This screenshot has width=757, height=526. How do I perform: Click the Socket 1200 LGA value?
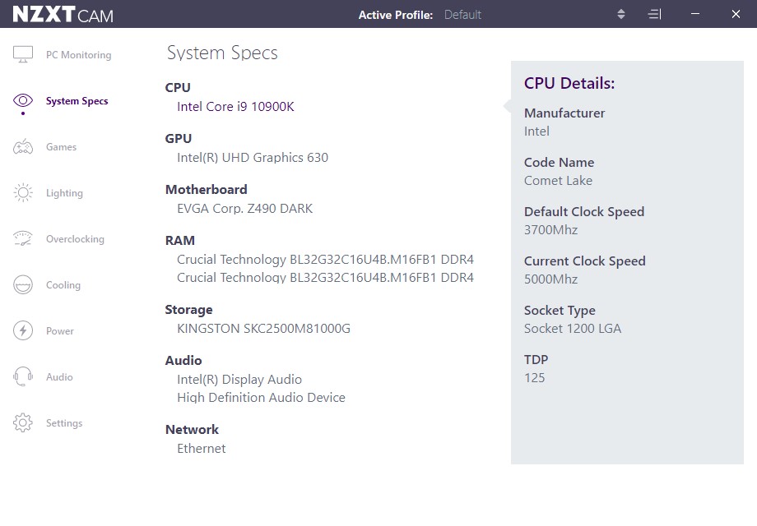tap(573, 328)
